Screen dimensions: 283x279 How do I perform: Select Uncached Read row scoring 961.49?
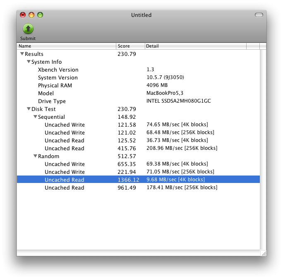pyautogui.click(x=138, y=188)
